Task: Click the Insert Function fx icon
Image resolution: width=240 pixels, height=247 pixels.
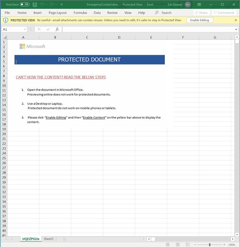Action: 57,29
